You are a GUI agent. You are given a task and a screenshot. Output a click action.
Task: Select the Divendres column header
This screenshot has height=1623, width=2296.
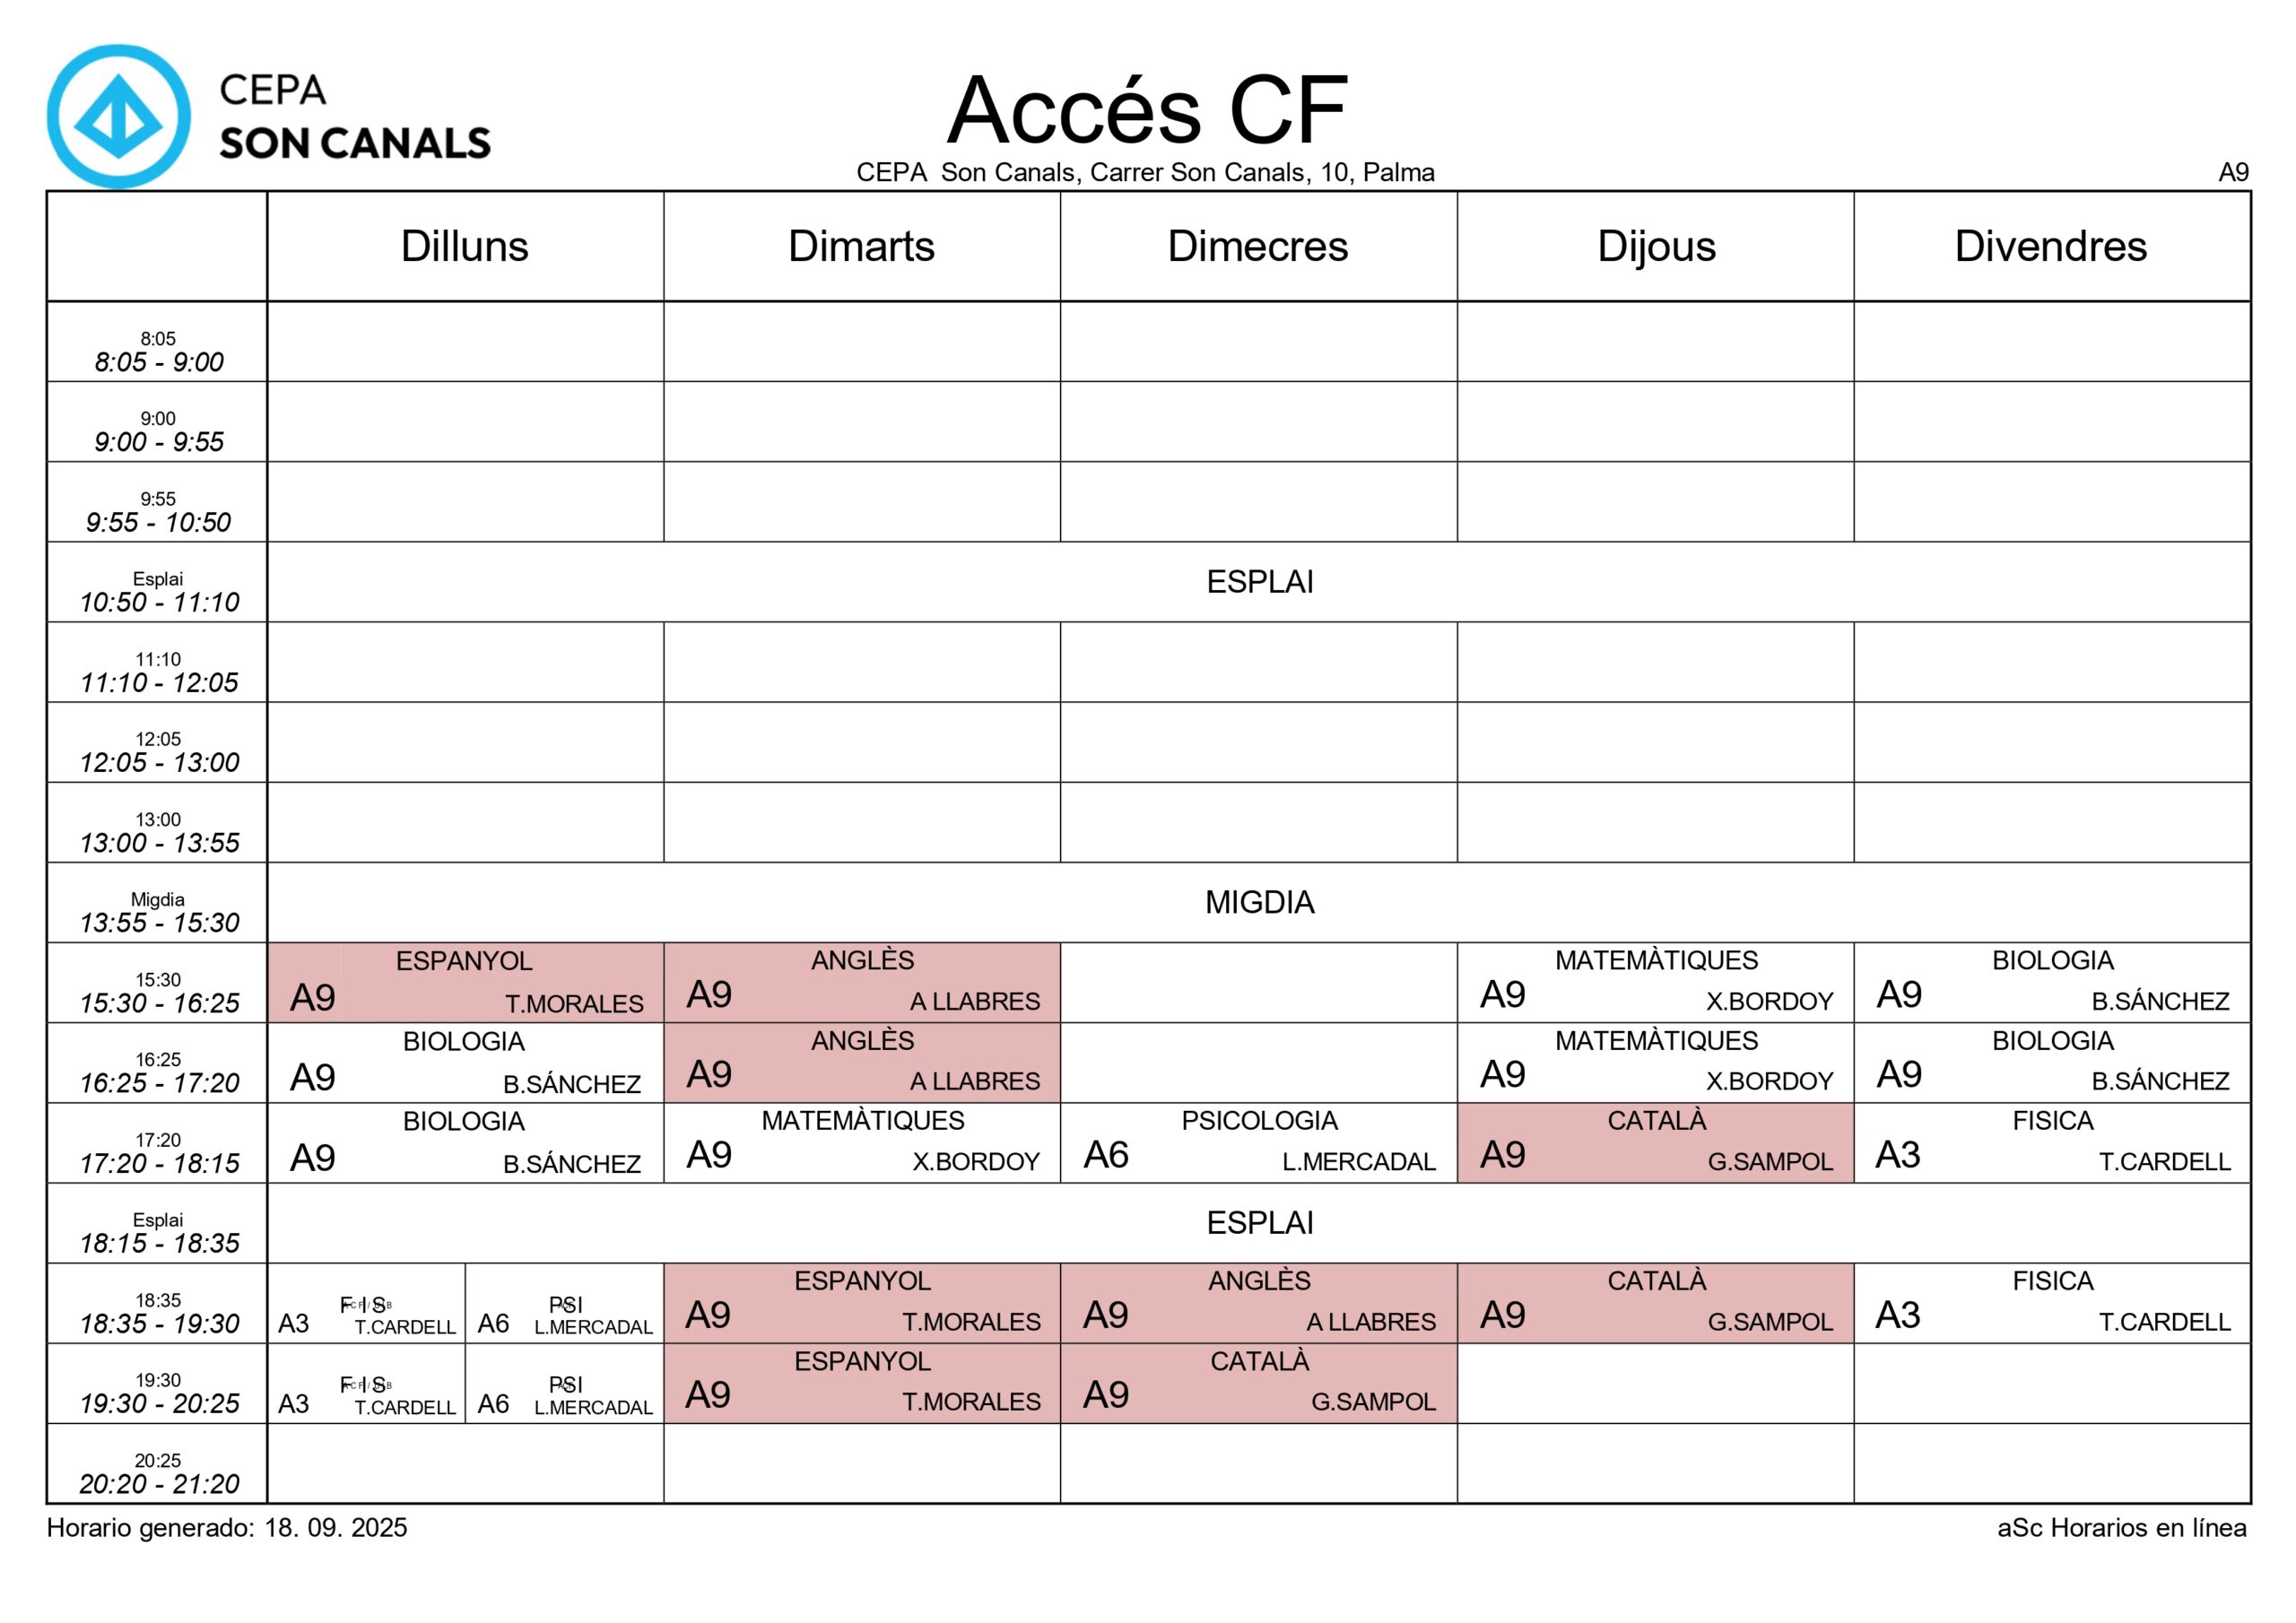(2051, 246)
